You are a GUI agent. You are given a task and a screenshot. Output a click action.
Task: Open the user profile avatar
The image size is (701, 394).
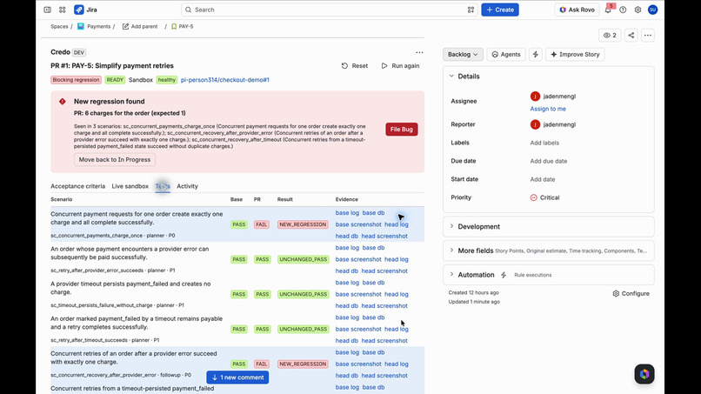(x=652, y=10)
